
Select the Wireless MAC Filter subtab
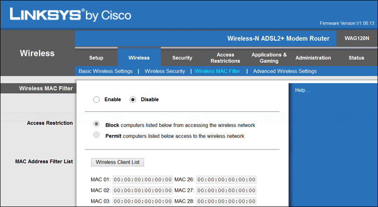(x=217, y=71)
